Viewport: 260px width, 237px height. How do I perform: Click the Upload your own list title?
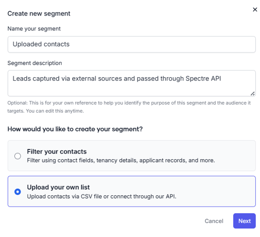click(x=58, y=187)
